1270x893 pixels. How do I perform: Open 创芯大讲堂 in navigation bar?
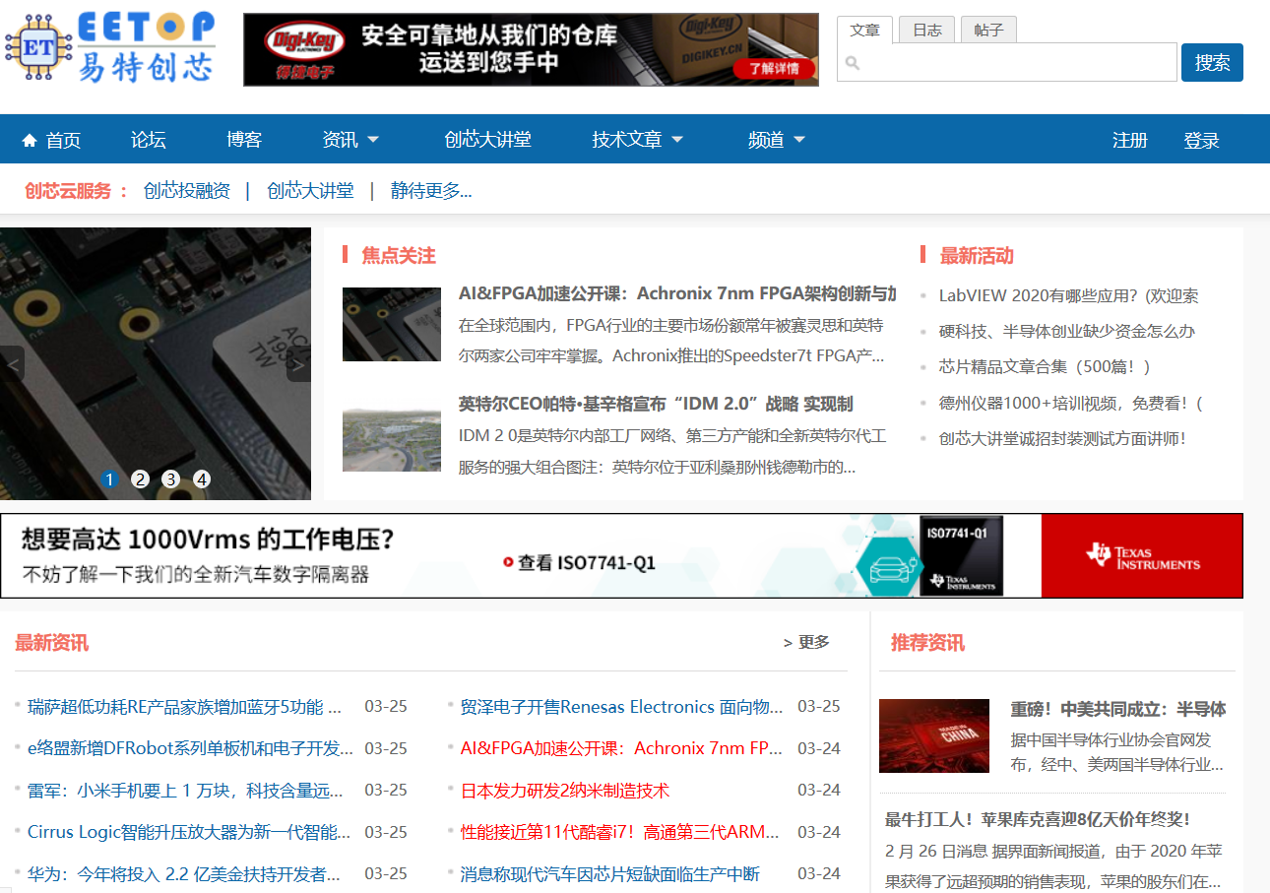487,140
